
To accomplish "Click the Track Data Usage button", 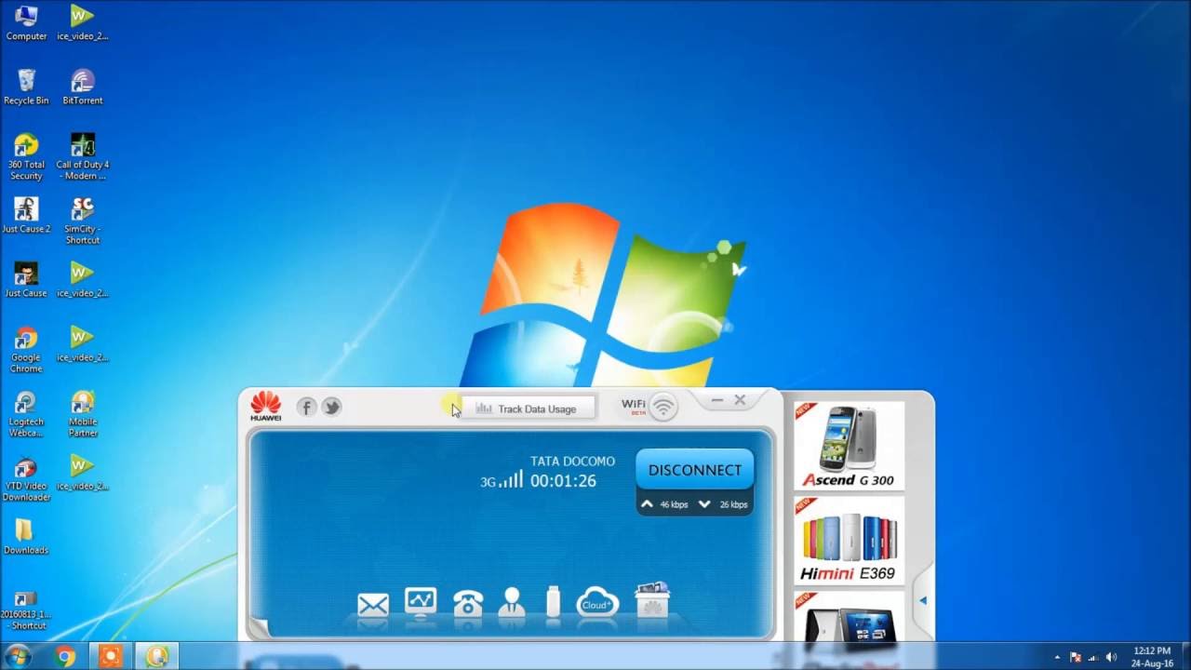I will [527, 409].
